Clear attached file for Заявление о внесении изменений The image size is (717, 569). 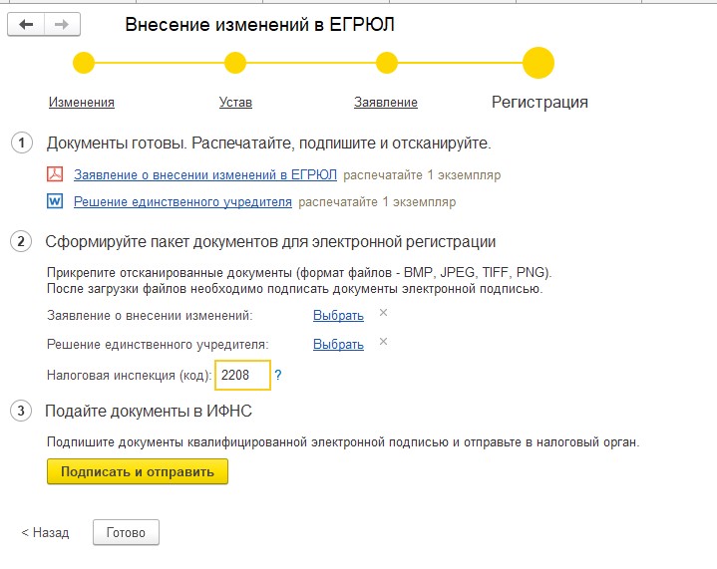click(x=383, y=313)
